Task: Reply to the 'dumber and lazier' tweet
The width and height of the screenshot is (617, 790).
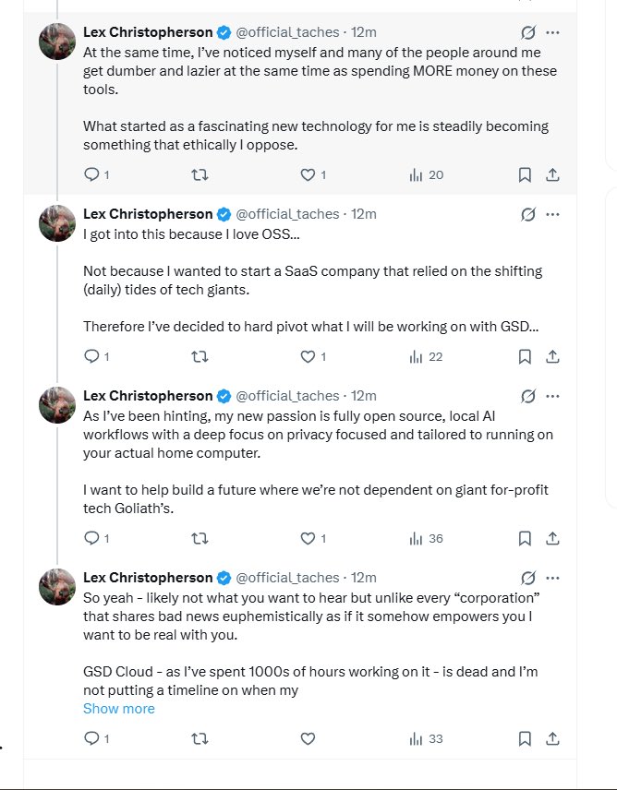Action: [x=96, y=174]
